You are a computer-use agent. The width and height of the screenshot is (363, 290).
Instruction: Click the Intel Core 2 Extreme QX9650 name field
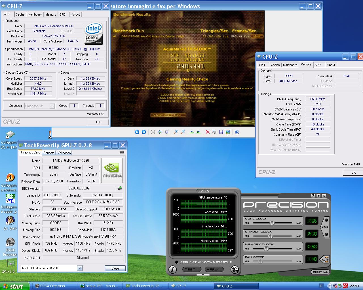[53, 26]
